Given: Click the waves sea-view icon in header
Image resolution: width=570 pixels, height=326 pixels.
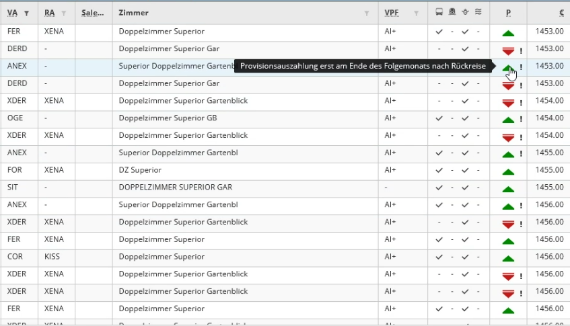Looking at the screenshot, I should [478, 12].
